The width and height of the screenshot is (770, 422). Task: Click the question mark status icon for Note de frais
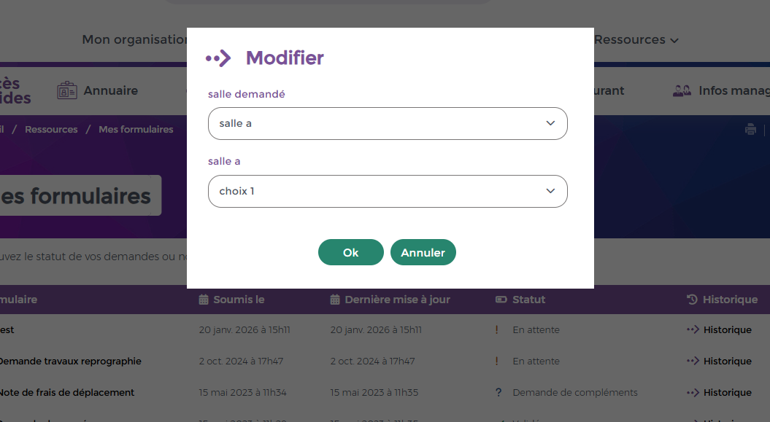(498, 393)
